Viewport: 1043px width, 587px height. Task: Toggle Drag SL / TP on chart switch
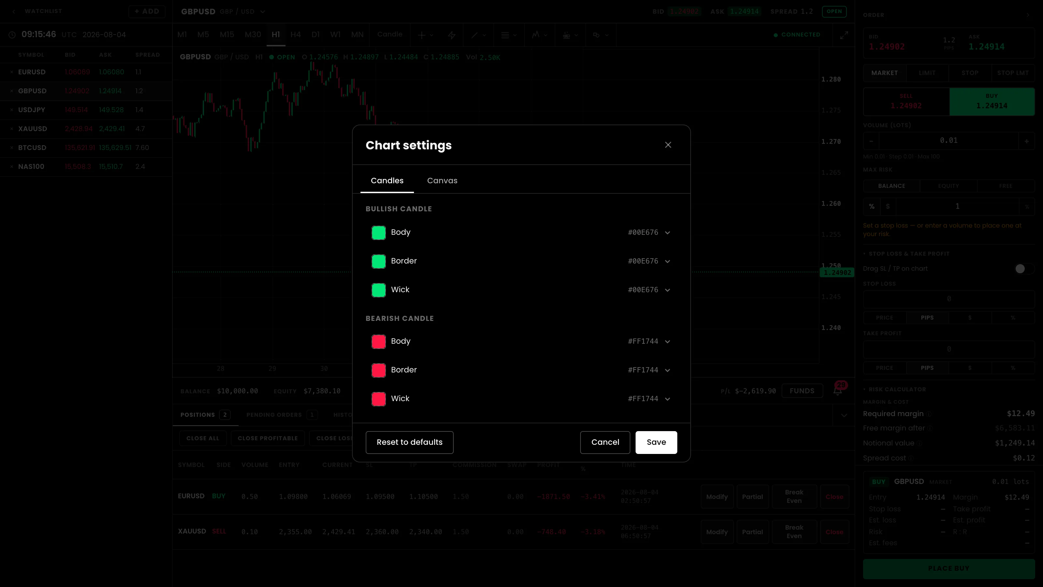[1024, 269]
